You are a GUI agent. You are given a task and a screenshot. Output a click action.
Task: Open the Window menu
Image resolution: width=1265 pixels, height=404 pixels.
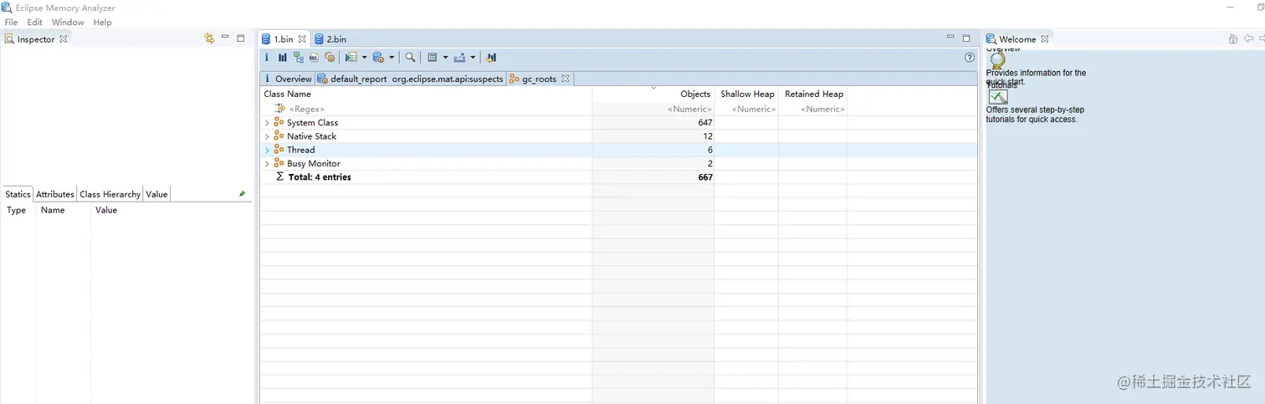tap(68, 23)
